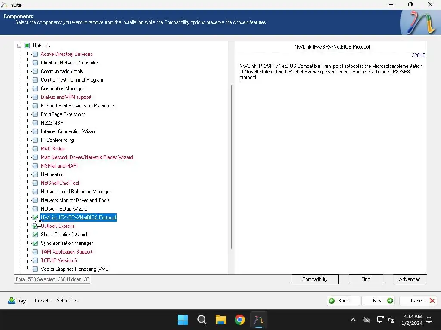Image resolution: width=441 pixels, height=330 pixels.
Task: Select Network Load Balancing Manager
Action: coord(76,192)
